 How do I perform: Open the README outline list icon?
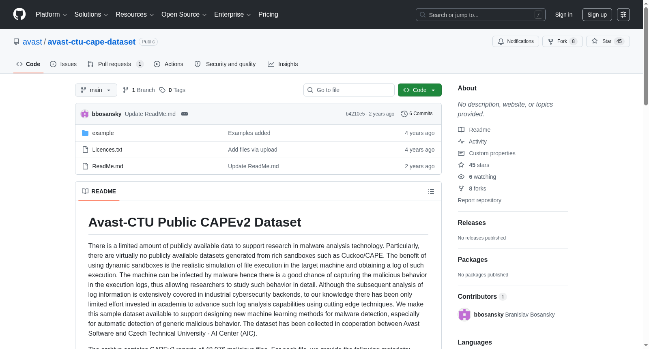(x=431, y=191)
